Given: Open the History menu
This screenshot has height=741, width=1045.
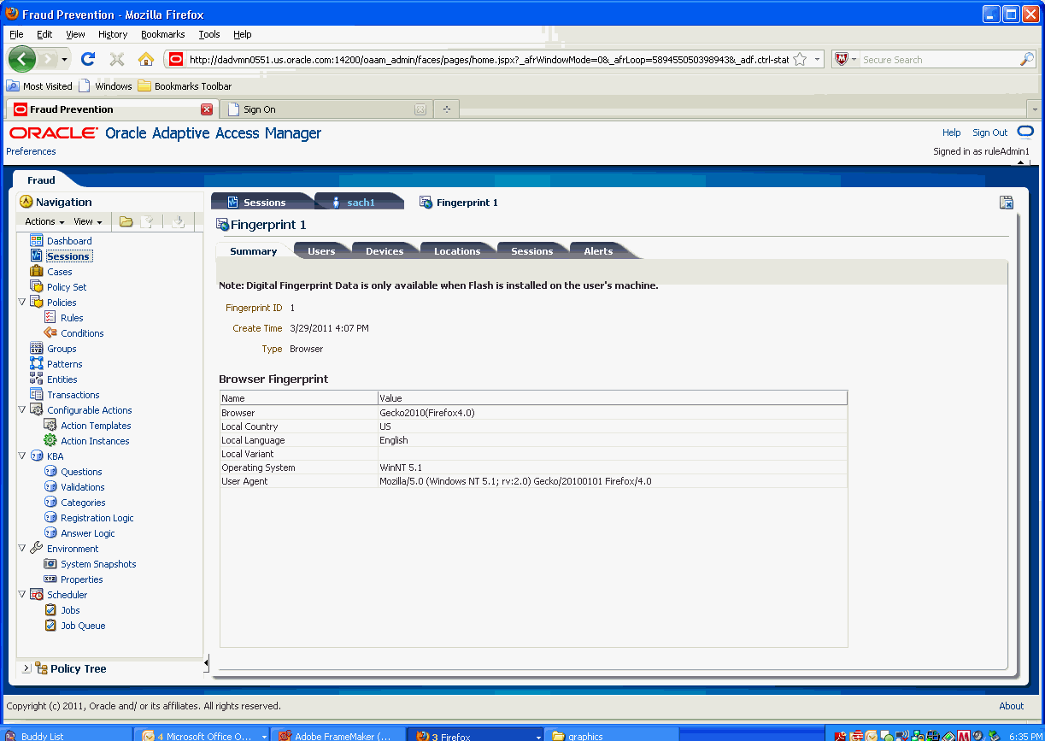Looking at the screenshot, I should tap(112, 34).
